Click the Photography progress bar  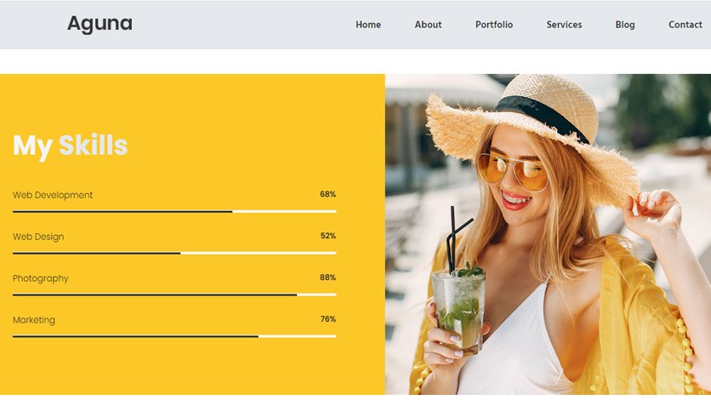tap(174, 295)
